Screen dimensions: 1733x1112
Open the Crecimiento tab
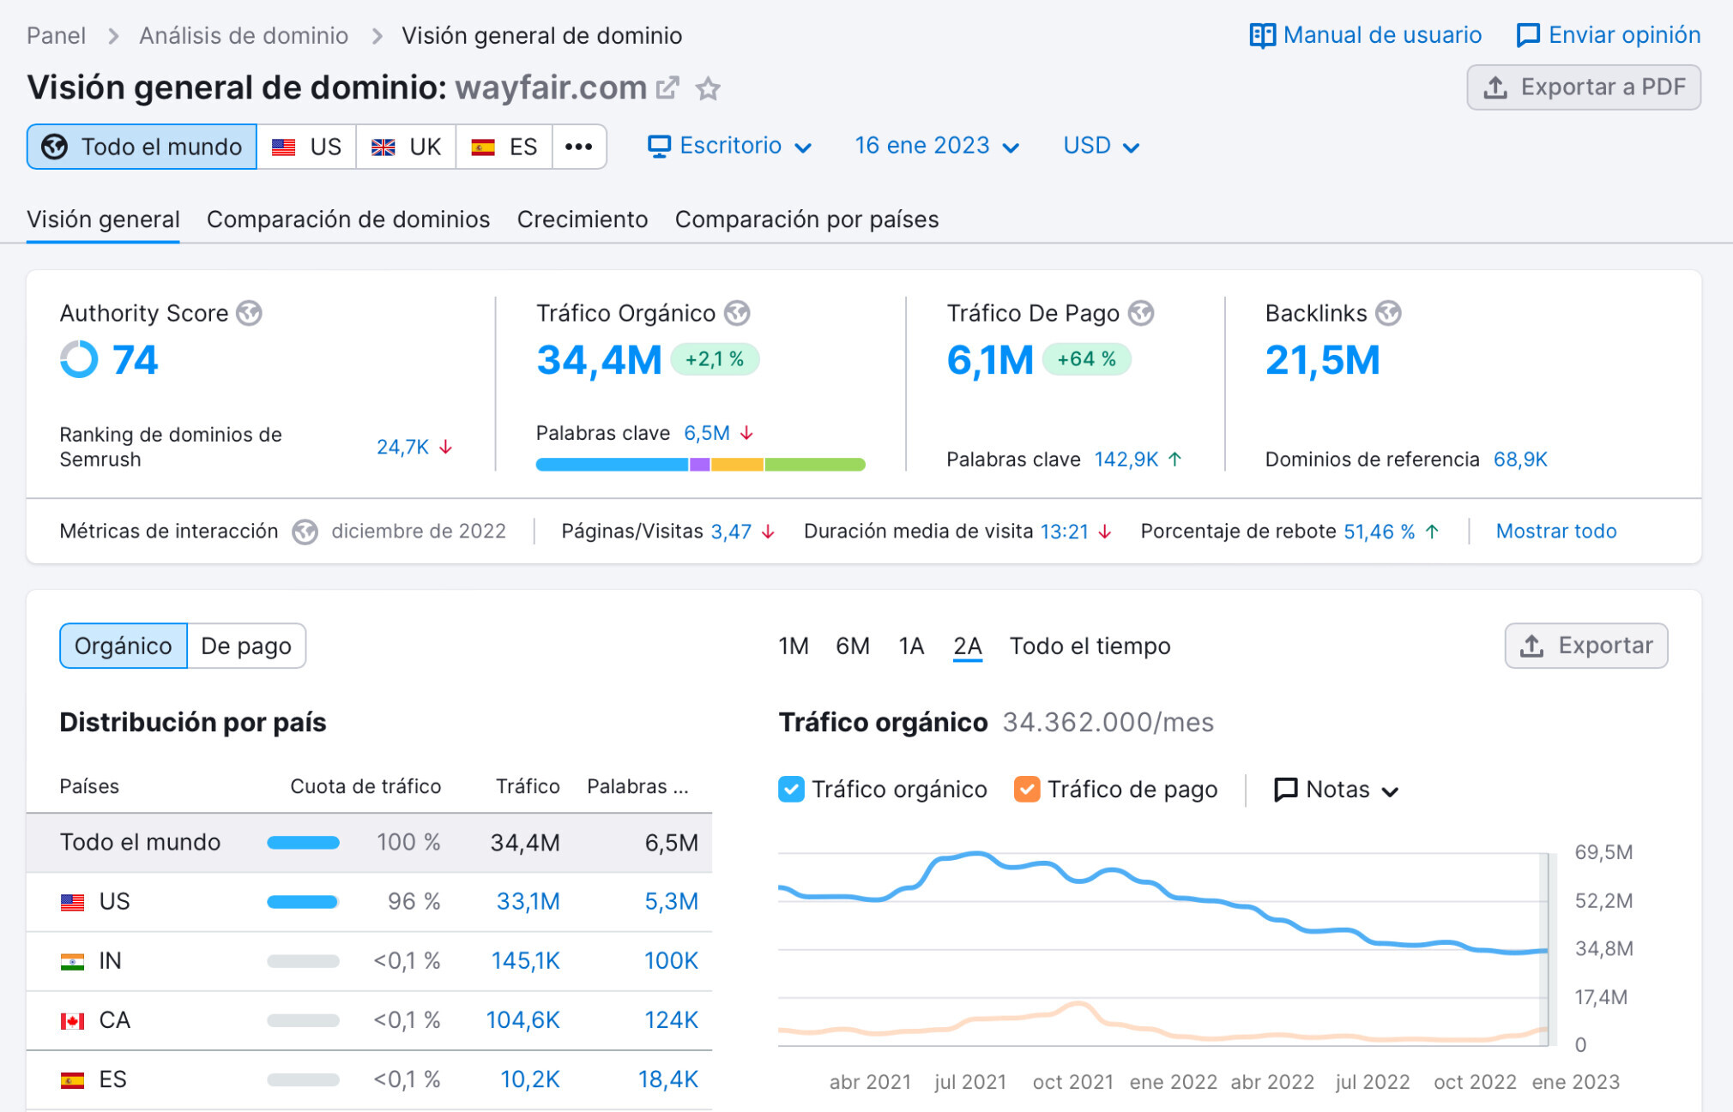(583, 219)
